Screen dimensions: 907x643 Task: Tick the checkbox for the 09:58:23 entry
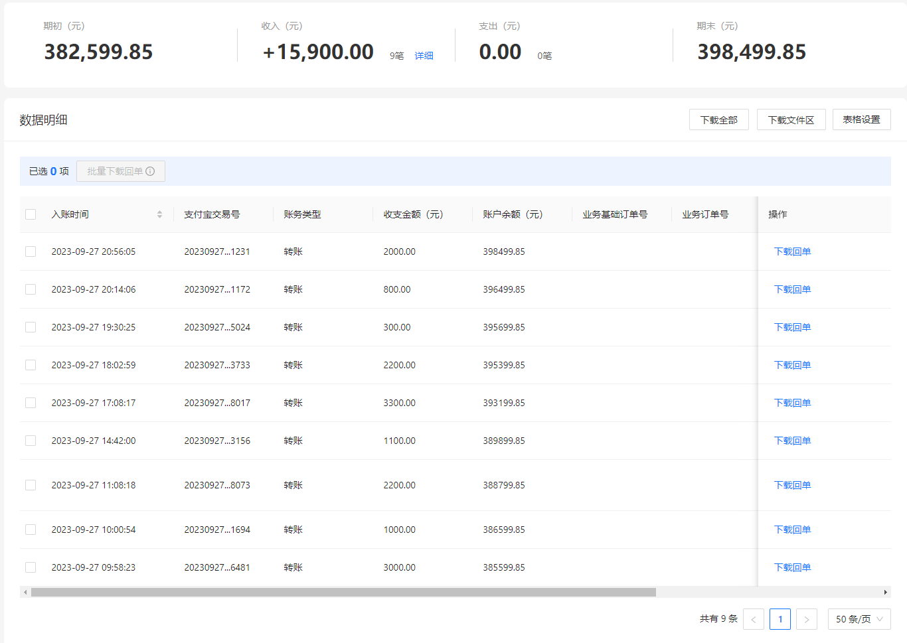click(x=31, y=567)
